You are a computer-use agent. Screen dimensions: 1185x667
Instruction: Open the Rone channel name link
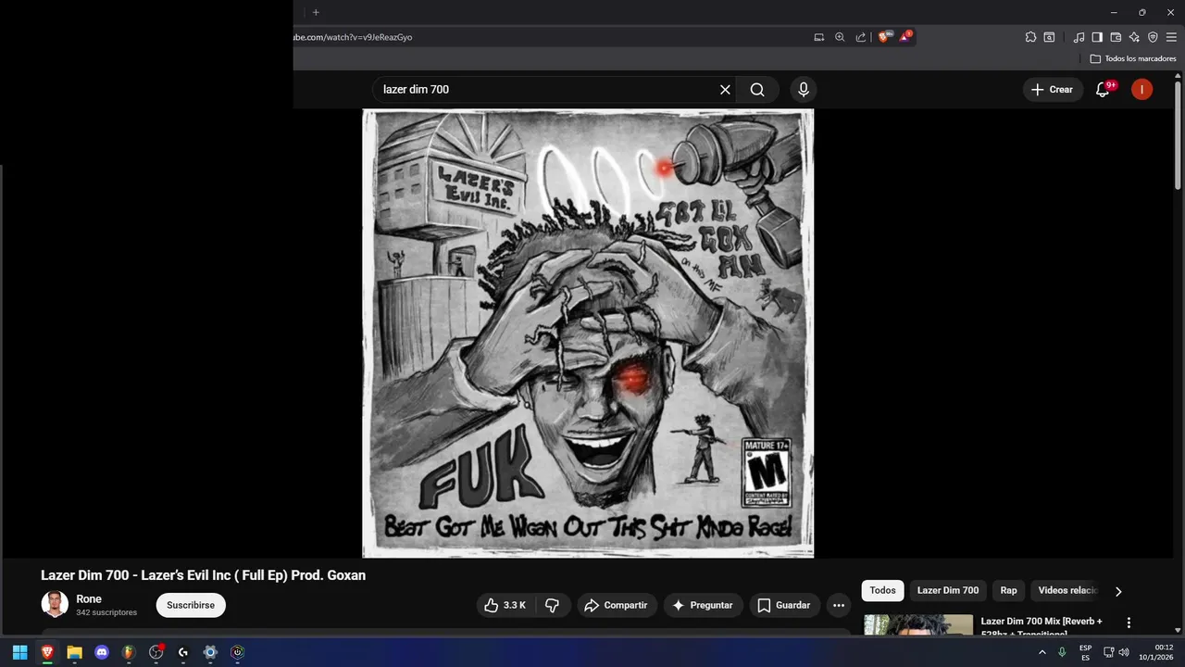[89, 599]
